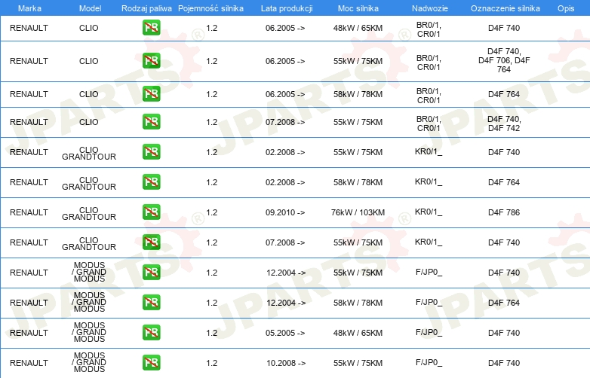The height and width of the screenshot is (378, 590).
Task: Click the Model column header
Action: pyautogui.click(x=88, y=7)
